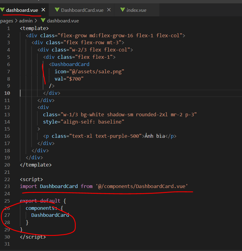This screenshot has height=251, width=242.
Task: Click the Vue icon on dashboard.vue tab
Action: (x=2, y=10)
